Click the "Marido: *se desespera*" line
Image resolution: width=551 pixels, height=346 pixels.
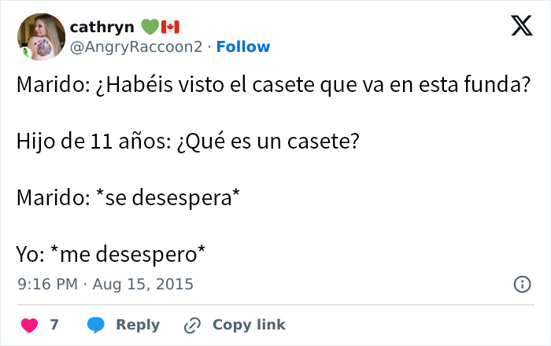(x=128, y=198)
